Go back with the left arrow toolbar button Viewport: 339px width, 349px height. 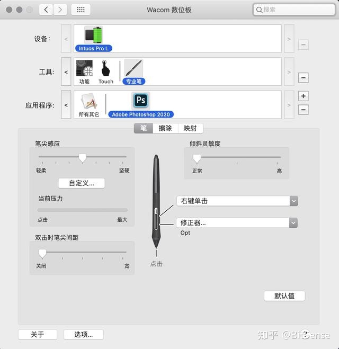pos(46,10)
